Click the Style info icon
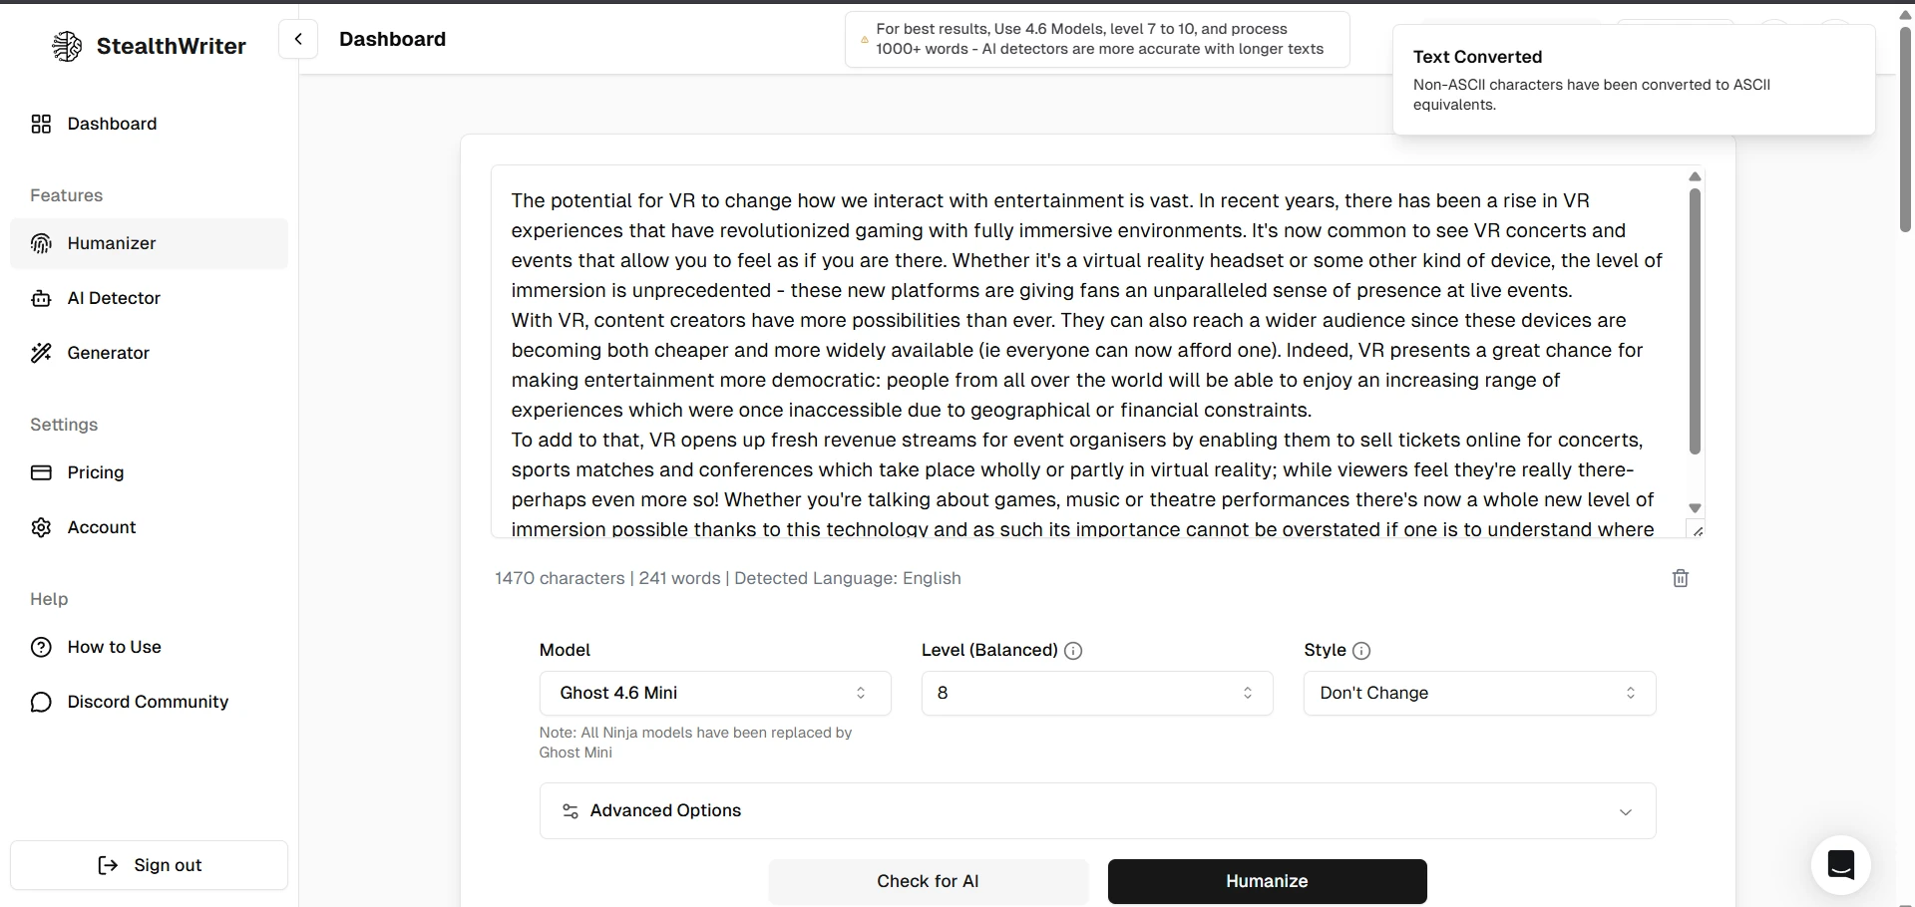1915x907 pixels. pos(1361,651)
